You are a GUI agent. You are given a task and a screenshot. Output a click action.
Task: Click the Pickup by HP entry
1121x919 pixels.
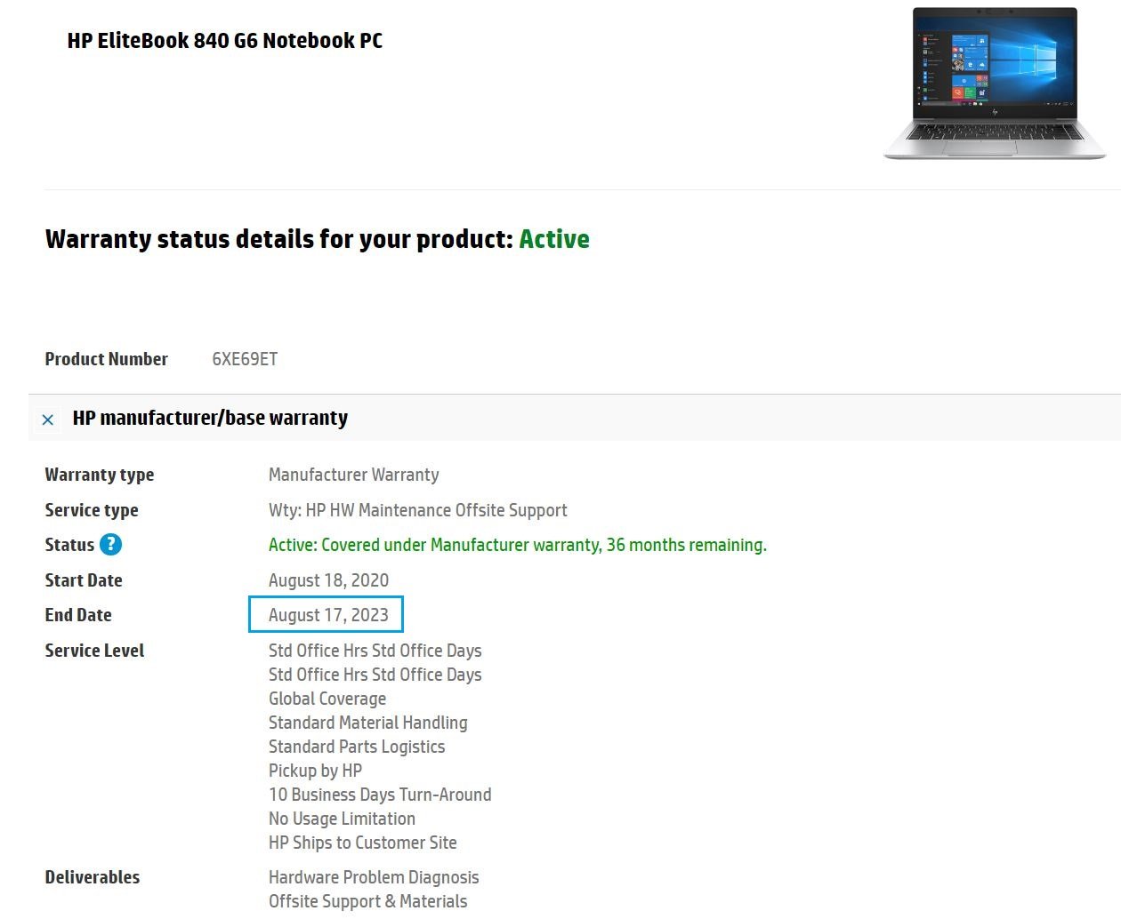point(315,771)
